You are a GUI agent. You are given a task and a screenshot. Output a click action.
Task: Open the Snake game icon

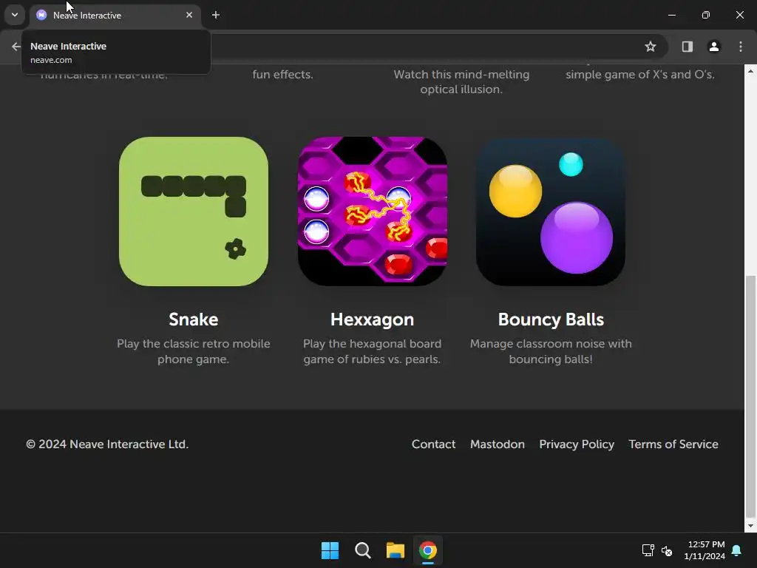coord(194,211)
